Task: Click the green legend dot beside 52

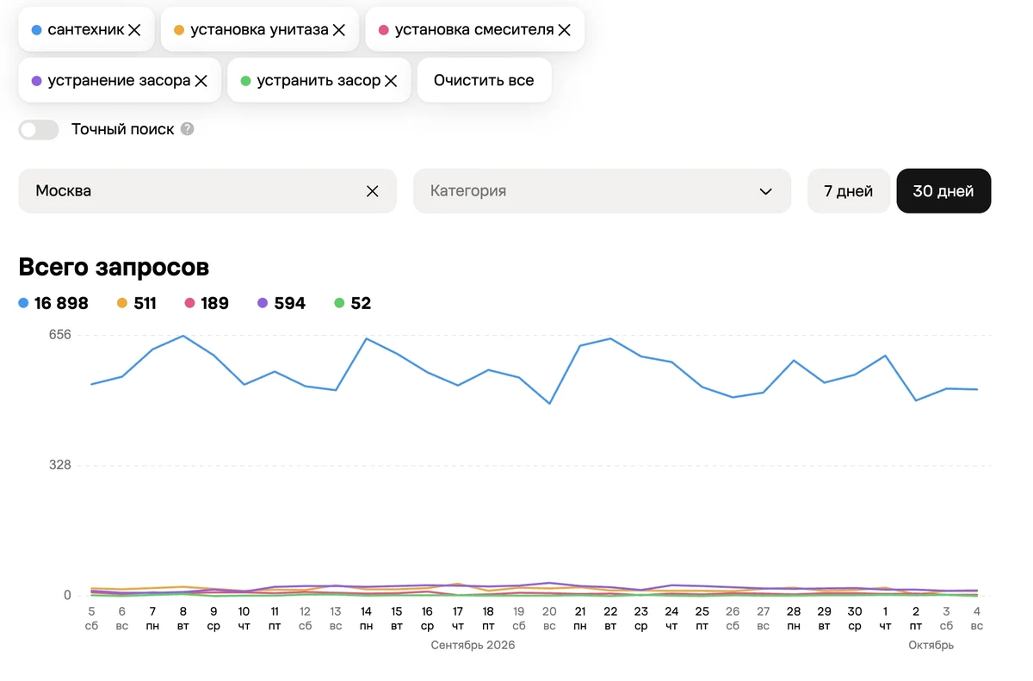Action: pyautogui.click(x=339, y=303)
